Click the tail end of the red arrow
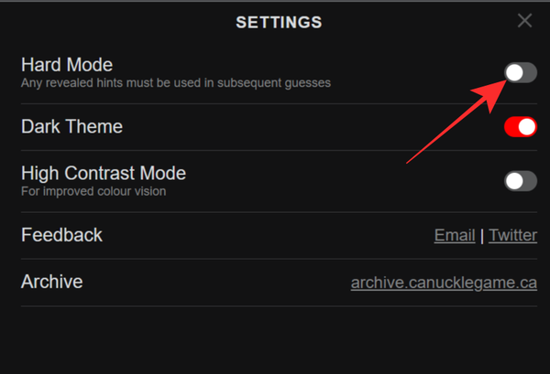550x374 pixels. [x=410, y=162]
